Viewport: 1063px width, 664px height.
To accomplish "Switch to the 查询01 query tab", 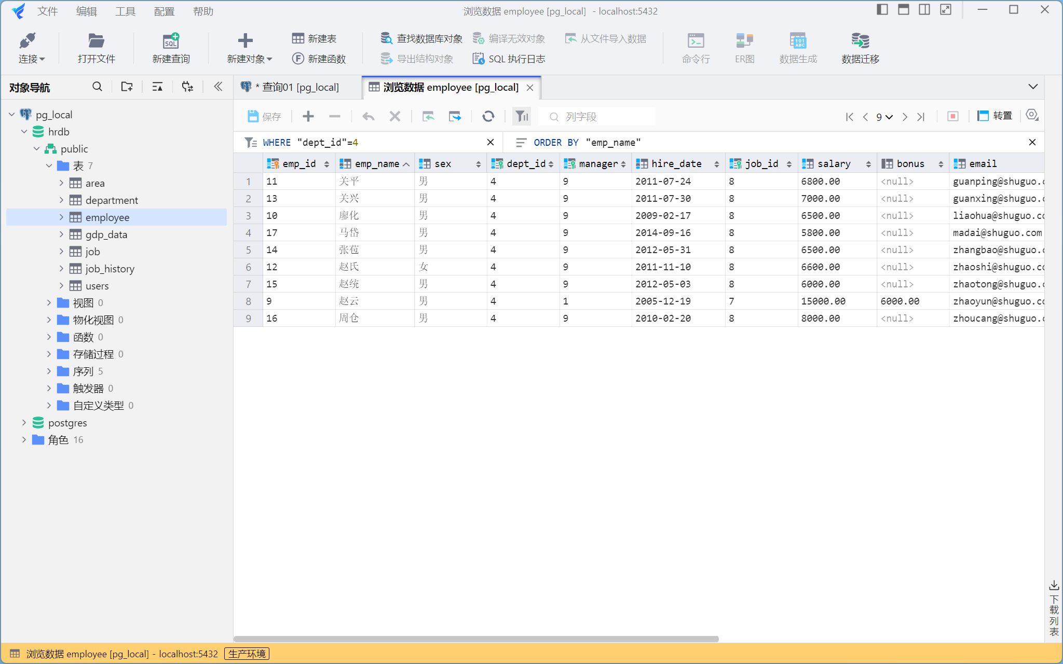I will [x=298, y=87].
